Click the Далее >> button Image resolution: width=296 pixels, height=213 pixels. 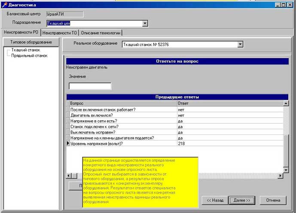pos(242,201)
